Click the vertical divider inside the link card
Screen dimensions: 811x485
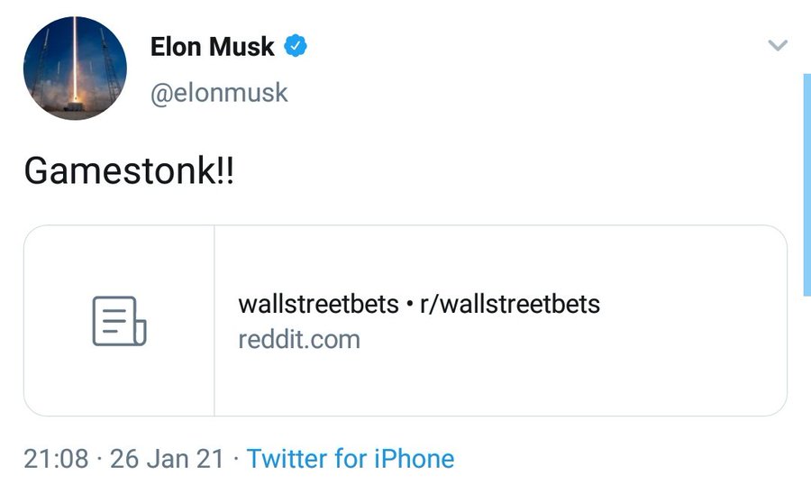point(214,321)
